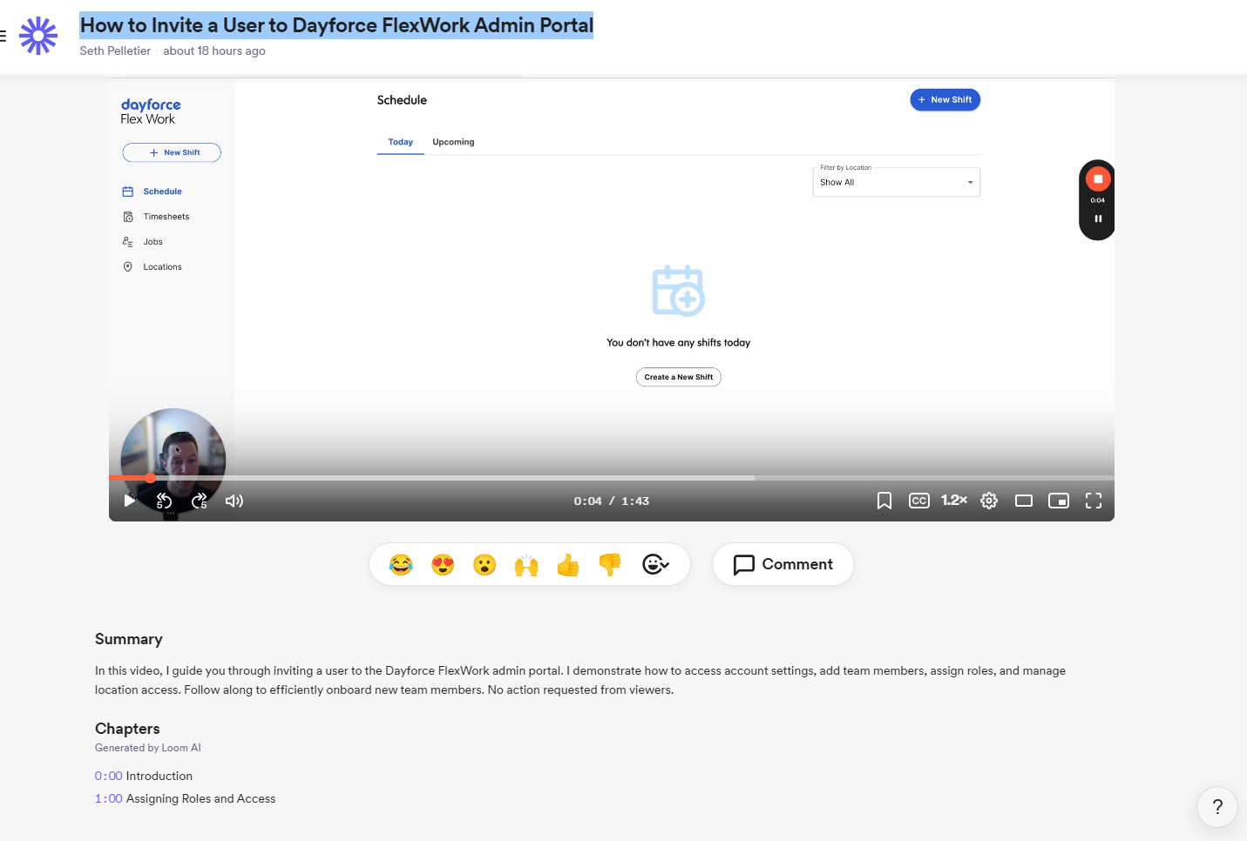React with the raised hands emoji
The width and height of the screenshot is (1247, 841).
click(x=526, y=565)
